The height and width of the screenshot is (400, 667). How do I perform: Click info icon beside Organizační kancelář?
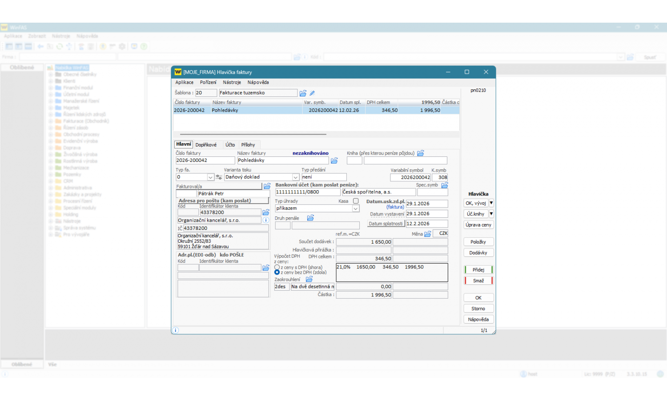[266, 220]
